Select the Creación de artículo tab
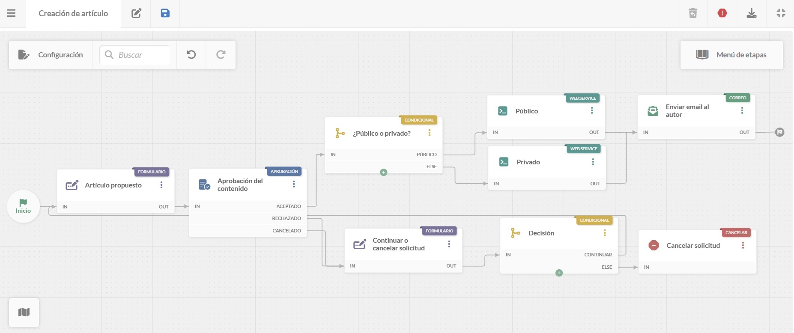Viewport: 794px width, 333px height. tap(73, 14)
